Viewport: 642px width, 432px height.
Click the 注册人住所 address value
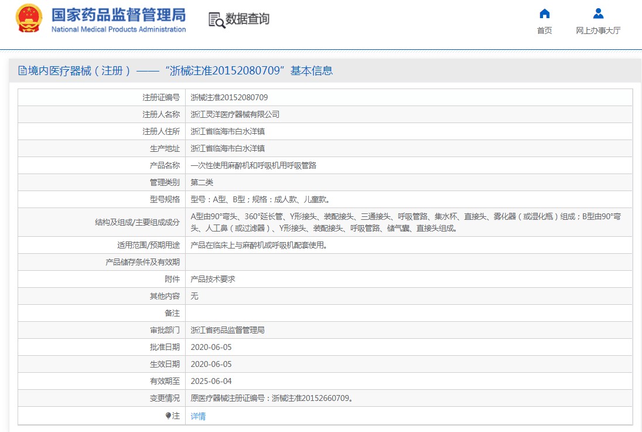[x=228, y=131]
